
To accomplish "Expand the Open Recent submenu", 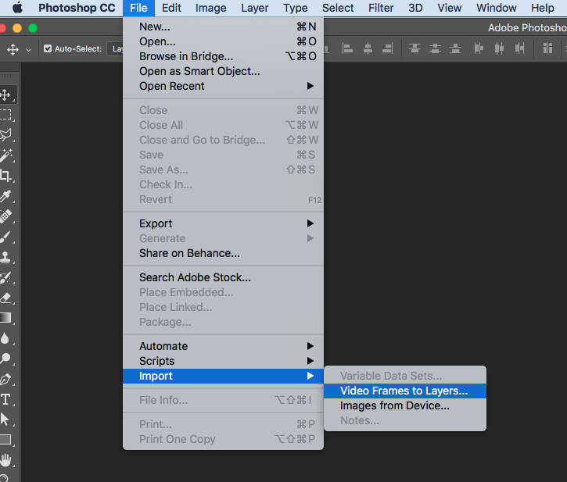I will [223, 86].
